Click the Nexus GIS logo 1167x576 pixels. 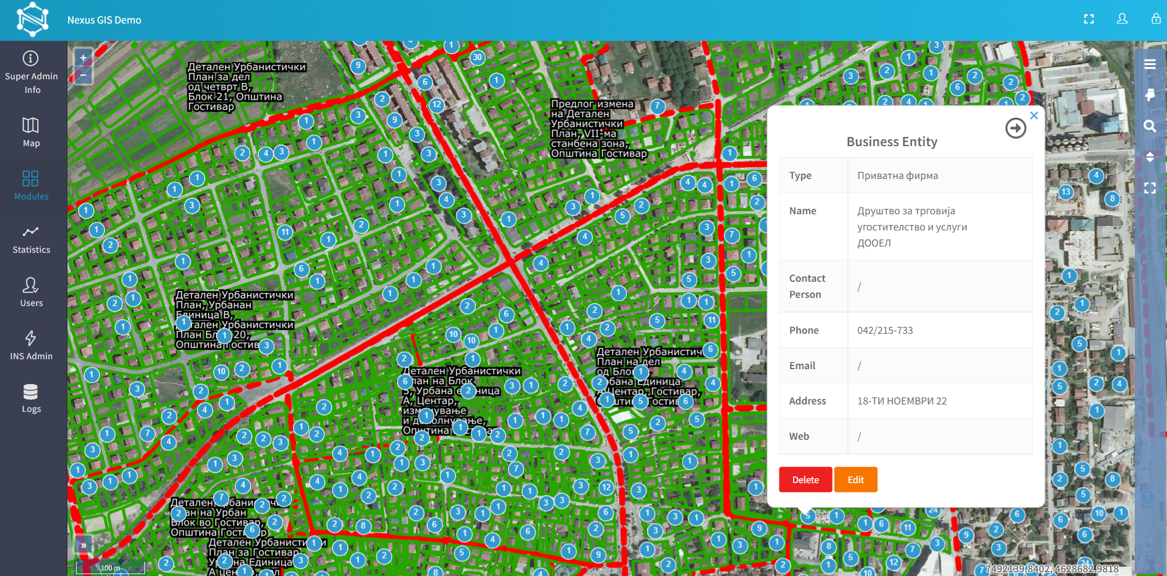tap(33, 20)
